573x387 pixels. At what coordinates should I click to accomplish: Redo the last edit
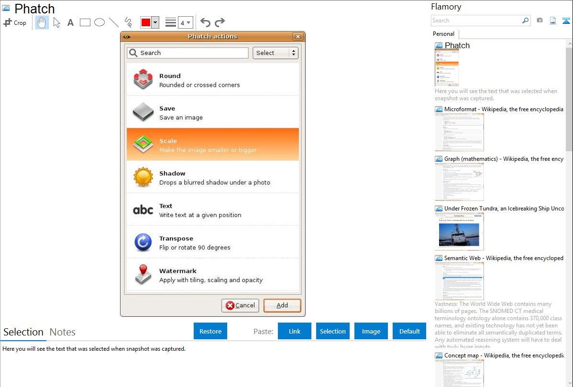click(x=220, y=22)
